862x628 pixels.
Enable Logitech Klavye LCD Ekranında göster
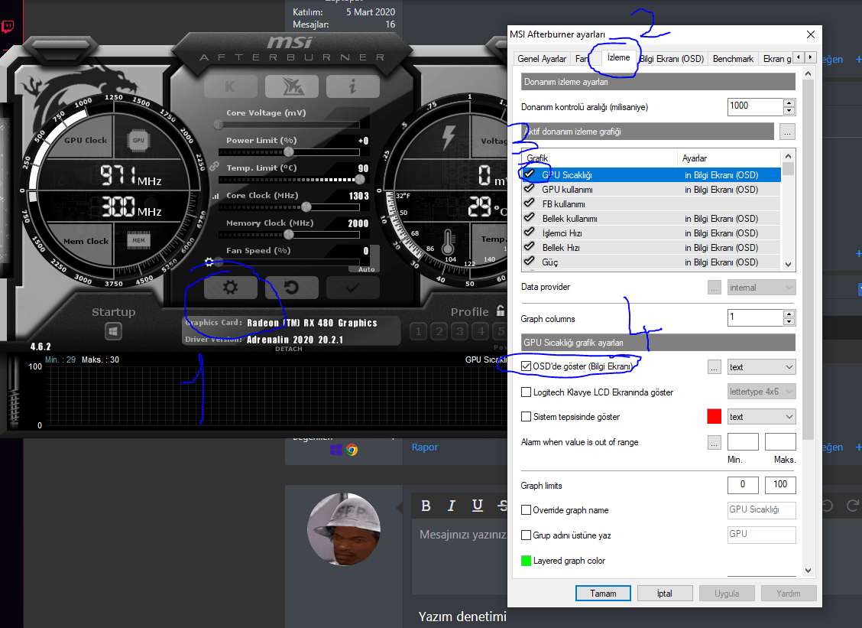tap(526, 392)
